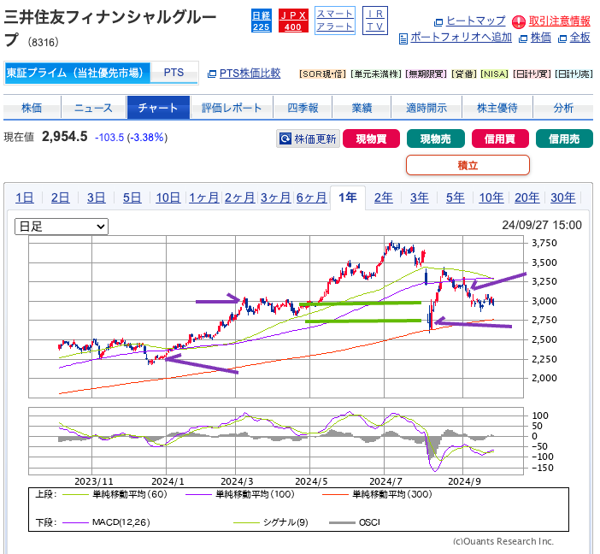Click the refresh icon in 株価更新
This screenshot has height=554, width=600.
click(x=285, y=138)
